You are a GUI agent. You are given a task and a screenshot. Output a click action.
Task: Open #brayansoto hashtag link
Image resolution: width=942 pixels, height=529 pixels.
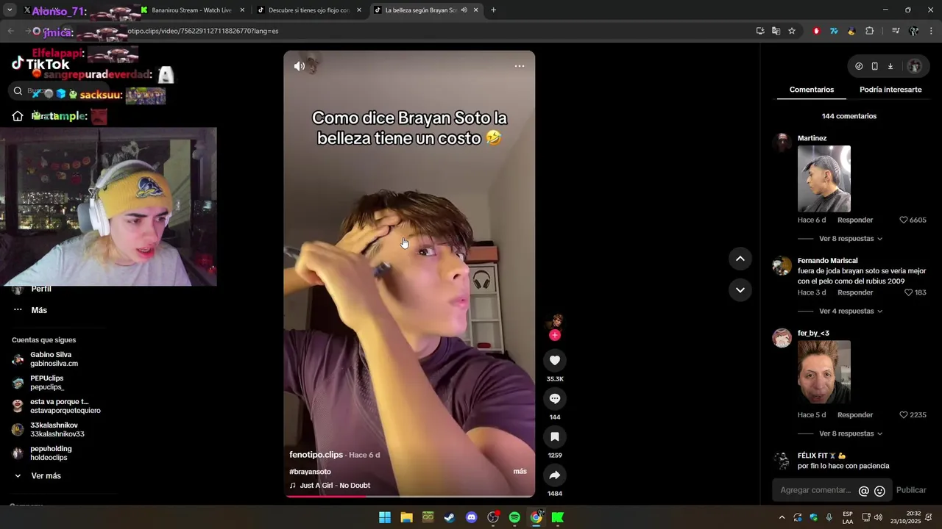tap(310, 472)
